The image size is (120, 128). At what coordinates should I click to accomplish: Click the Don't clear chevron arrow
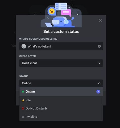(99, 63)
